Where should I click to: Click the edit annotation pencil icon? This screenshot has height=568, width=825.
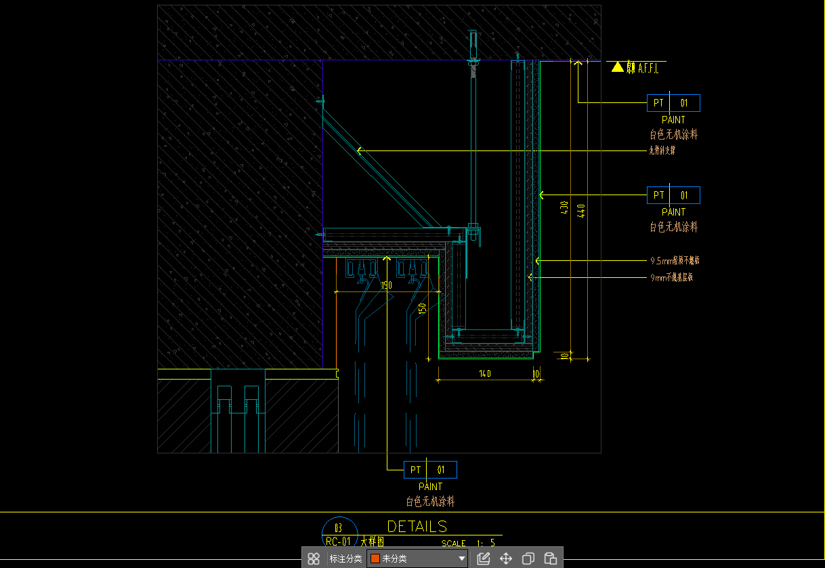(483, 559)
